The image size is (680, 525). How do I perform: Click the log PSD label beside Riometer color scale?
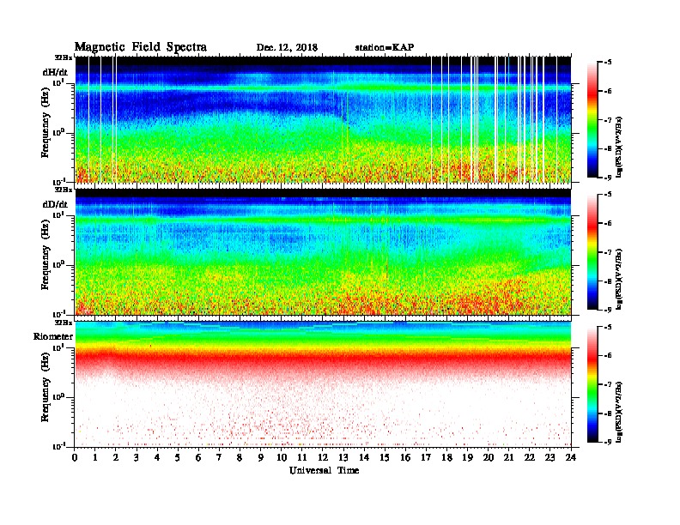pyautogui.click(x=619, y=412)
